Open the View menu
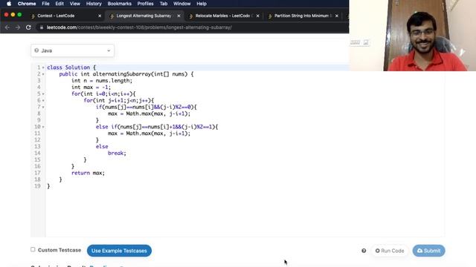 (74, 4)
